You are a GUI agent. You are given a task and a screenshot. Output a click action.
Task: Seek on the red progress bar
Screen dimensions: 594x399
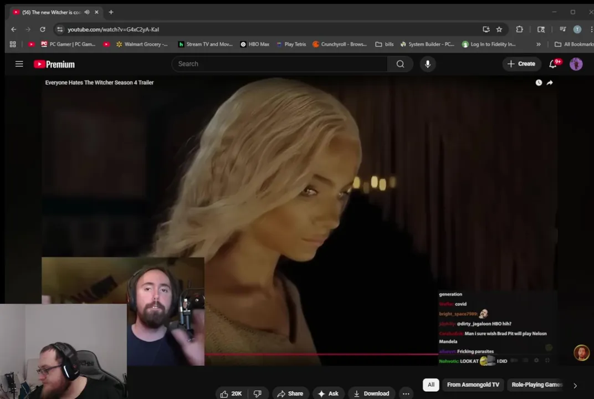321,354
